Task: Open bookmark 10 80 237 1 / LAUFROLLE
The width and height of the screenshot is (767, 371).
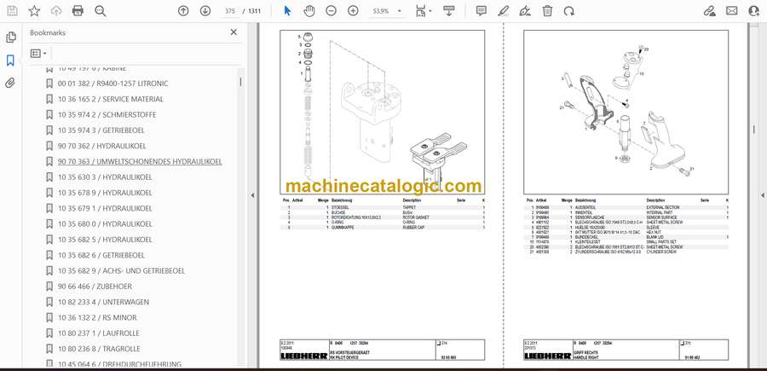Action: pyautogui.click(x=98, y=333)
